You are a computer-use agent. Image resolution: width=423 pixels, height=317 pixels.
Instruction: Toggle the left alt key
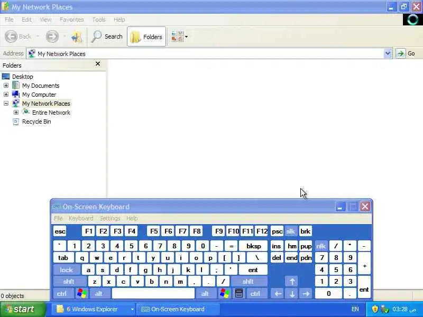(x=99, y=294)
